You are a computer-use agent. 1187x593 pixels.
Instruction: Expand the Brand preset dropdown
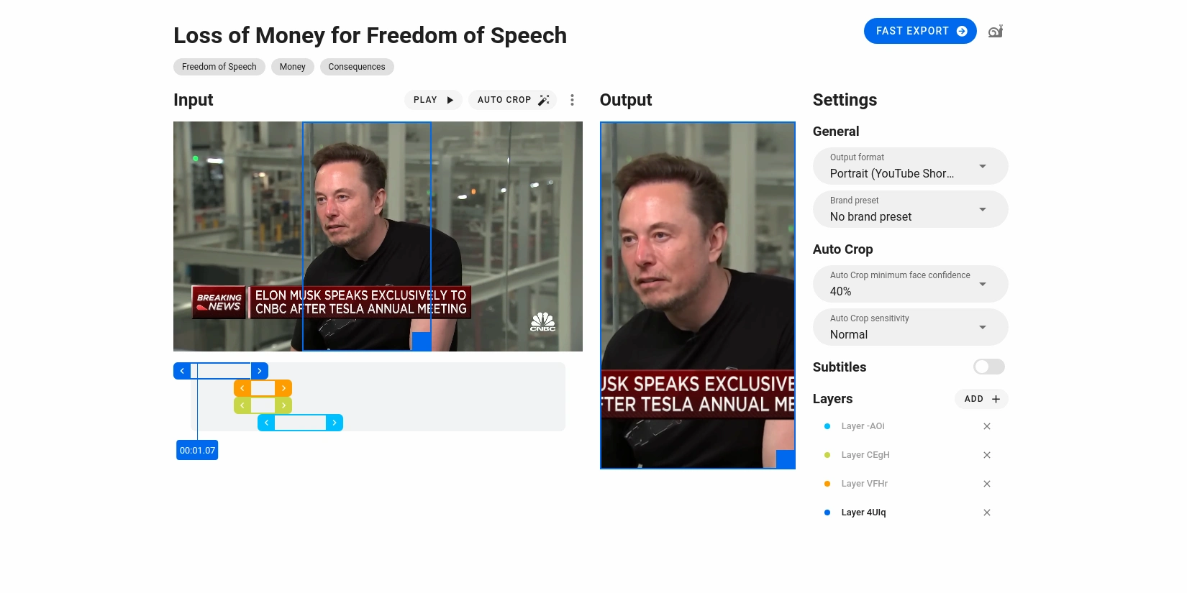910,209
